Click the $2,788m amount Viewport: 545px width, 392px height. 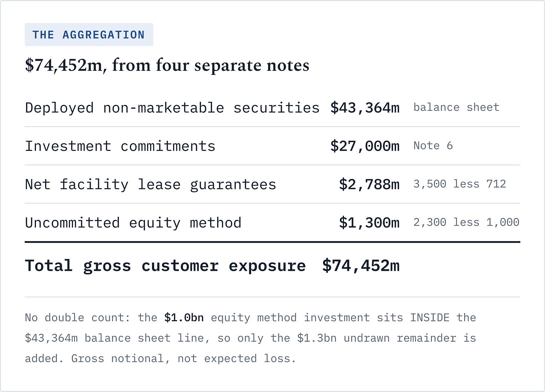click(369, 185)
